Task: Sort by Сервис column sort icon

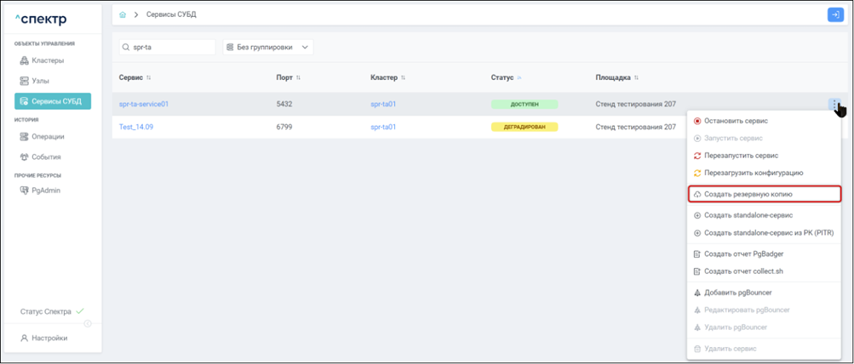Action: pyautogui.click(x=149, y=78)
